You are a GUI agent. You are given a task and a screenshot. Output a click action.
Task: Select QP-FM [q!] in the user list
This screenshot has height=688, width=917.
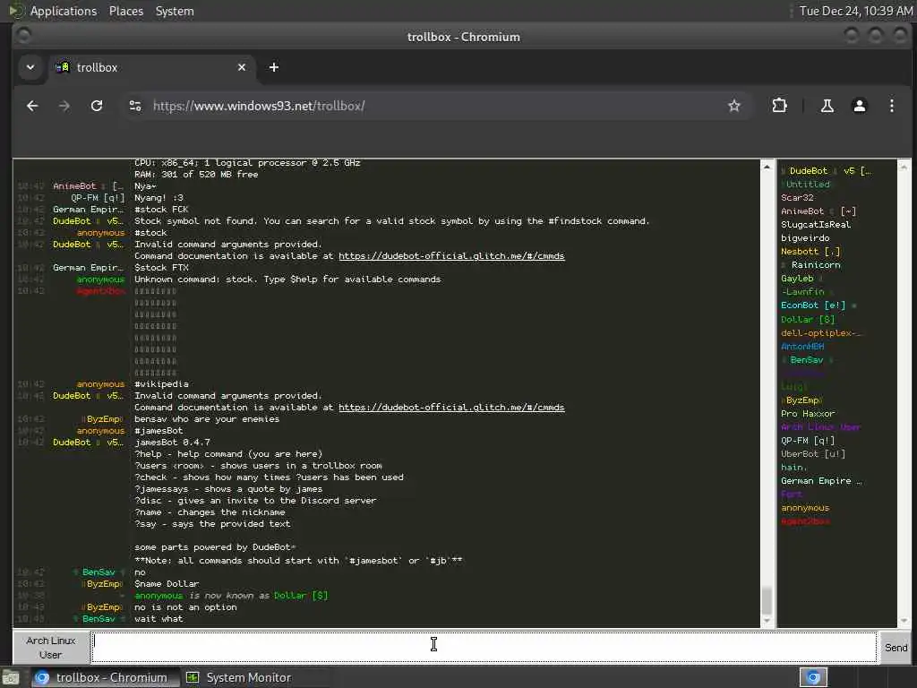pos(808,441)
